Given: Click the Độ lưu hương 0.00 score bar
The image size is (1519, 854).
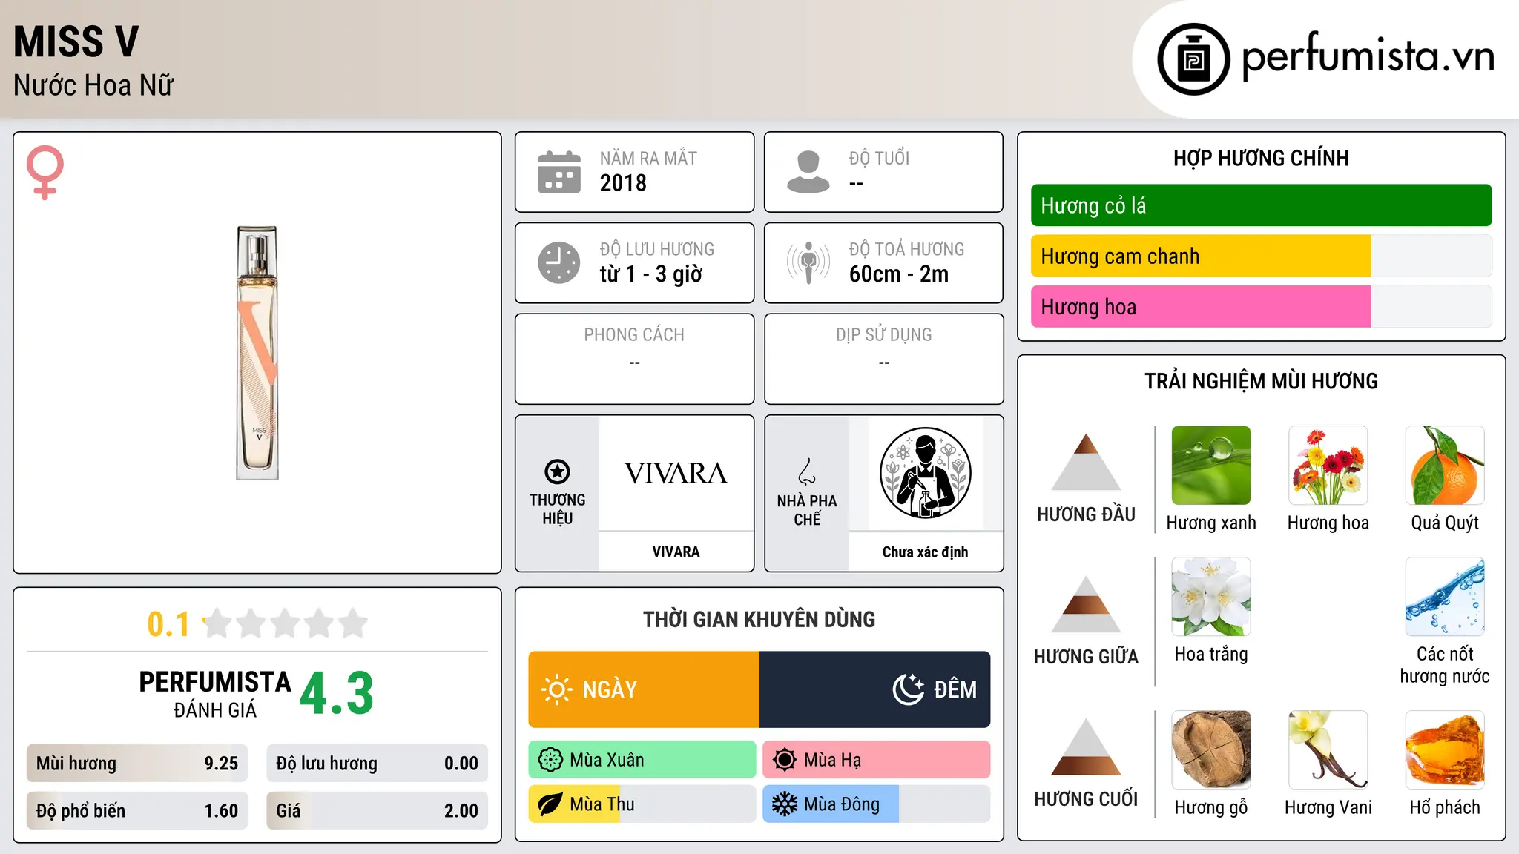Looking at the screenshot, I should click(x=377, y=764).
